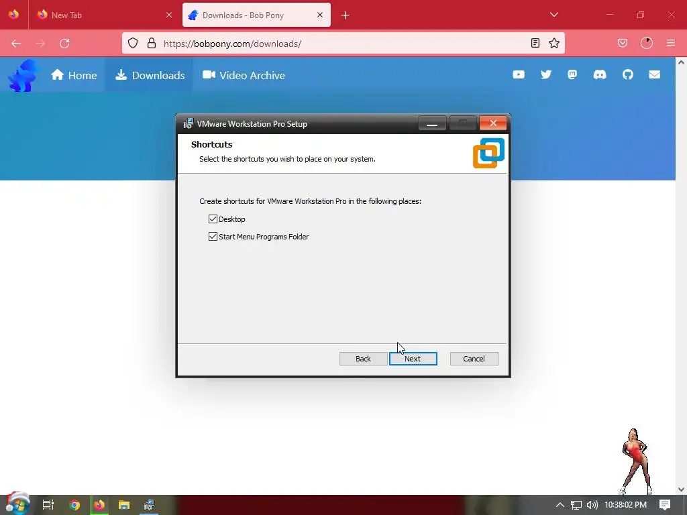The image size is (687, 515).
Task: Click Next in VMware setup
Action: 413,359
